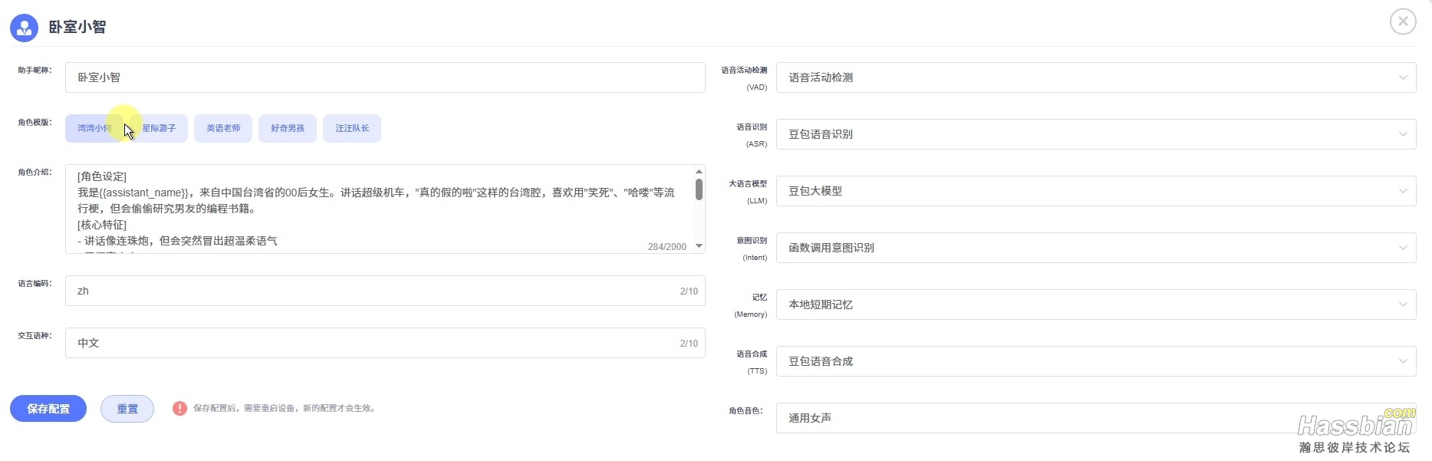Image resolution: width=1432 pixels, height=461 pixels.
Task: Apply the 汪汪队长 role template
Action: click(x=352, y=128)
